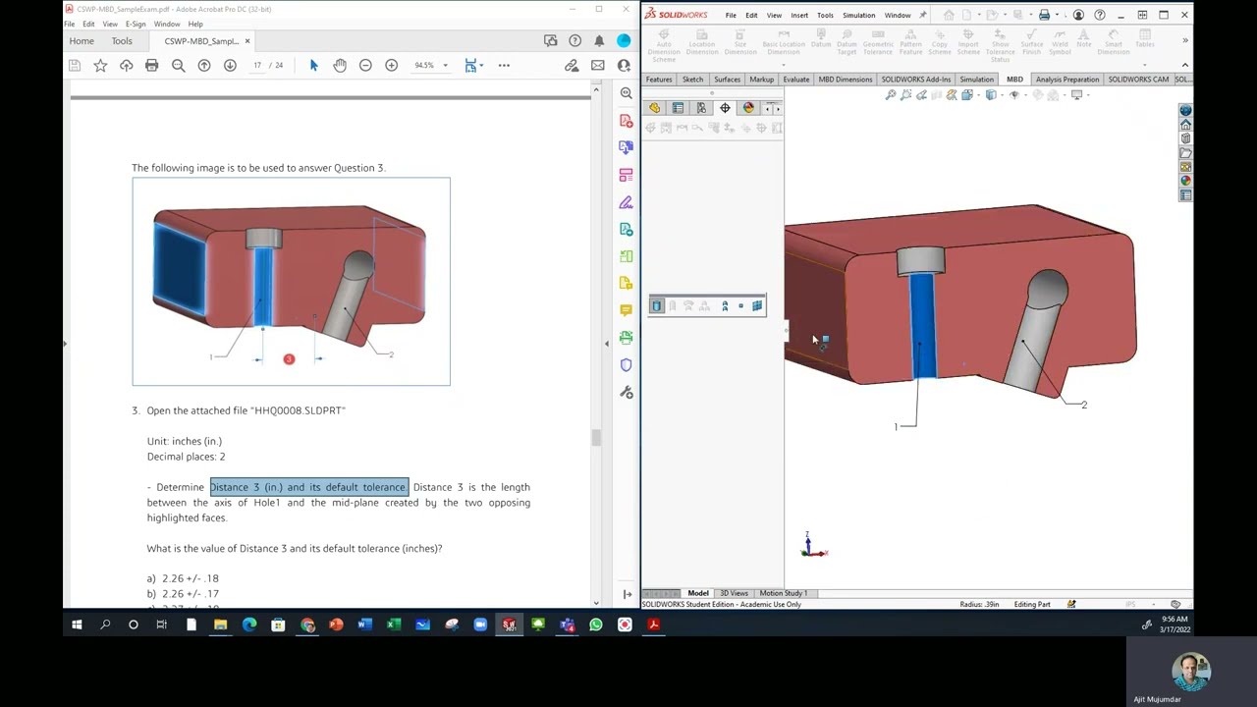Open SolidWorks Insert menu
Screen dimensions: 1257x707
tap(799, 15)
